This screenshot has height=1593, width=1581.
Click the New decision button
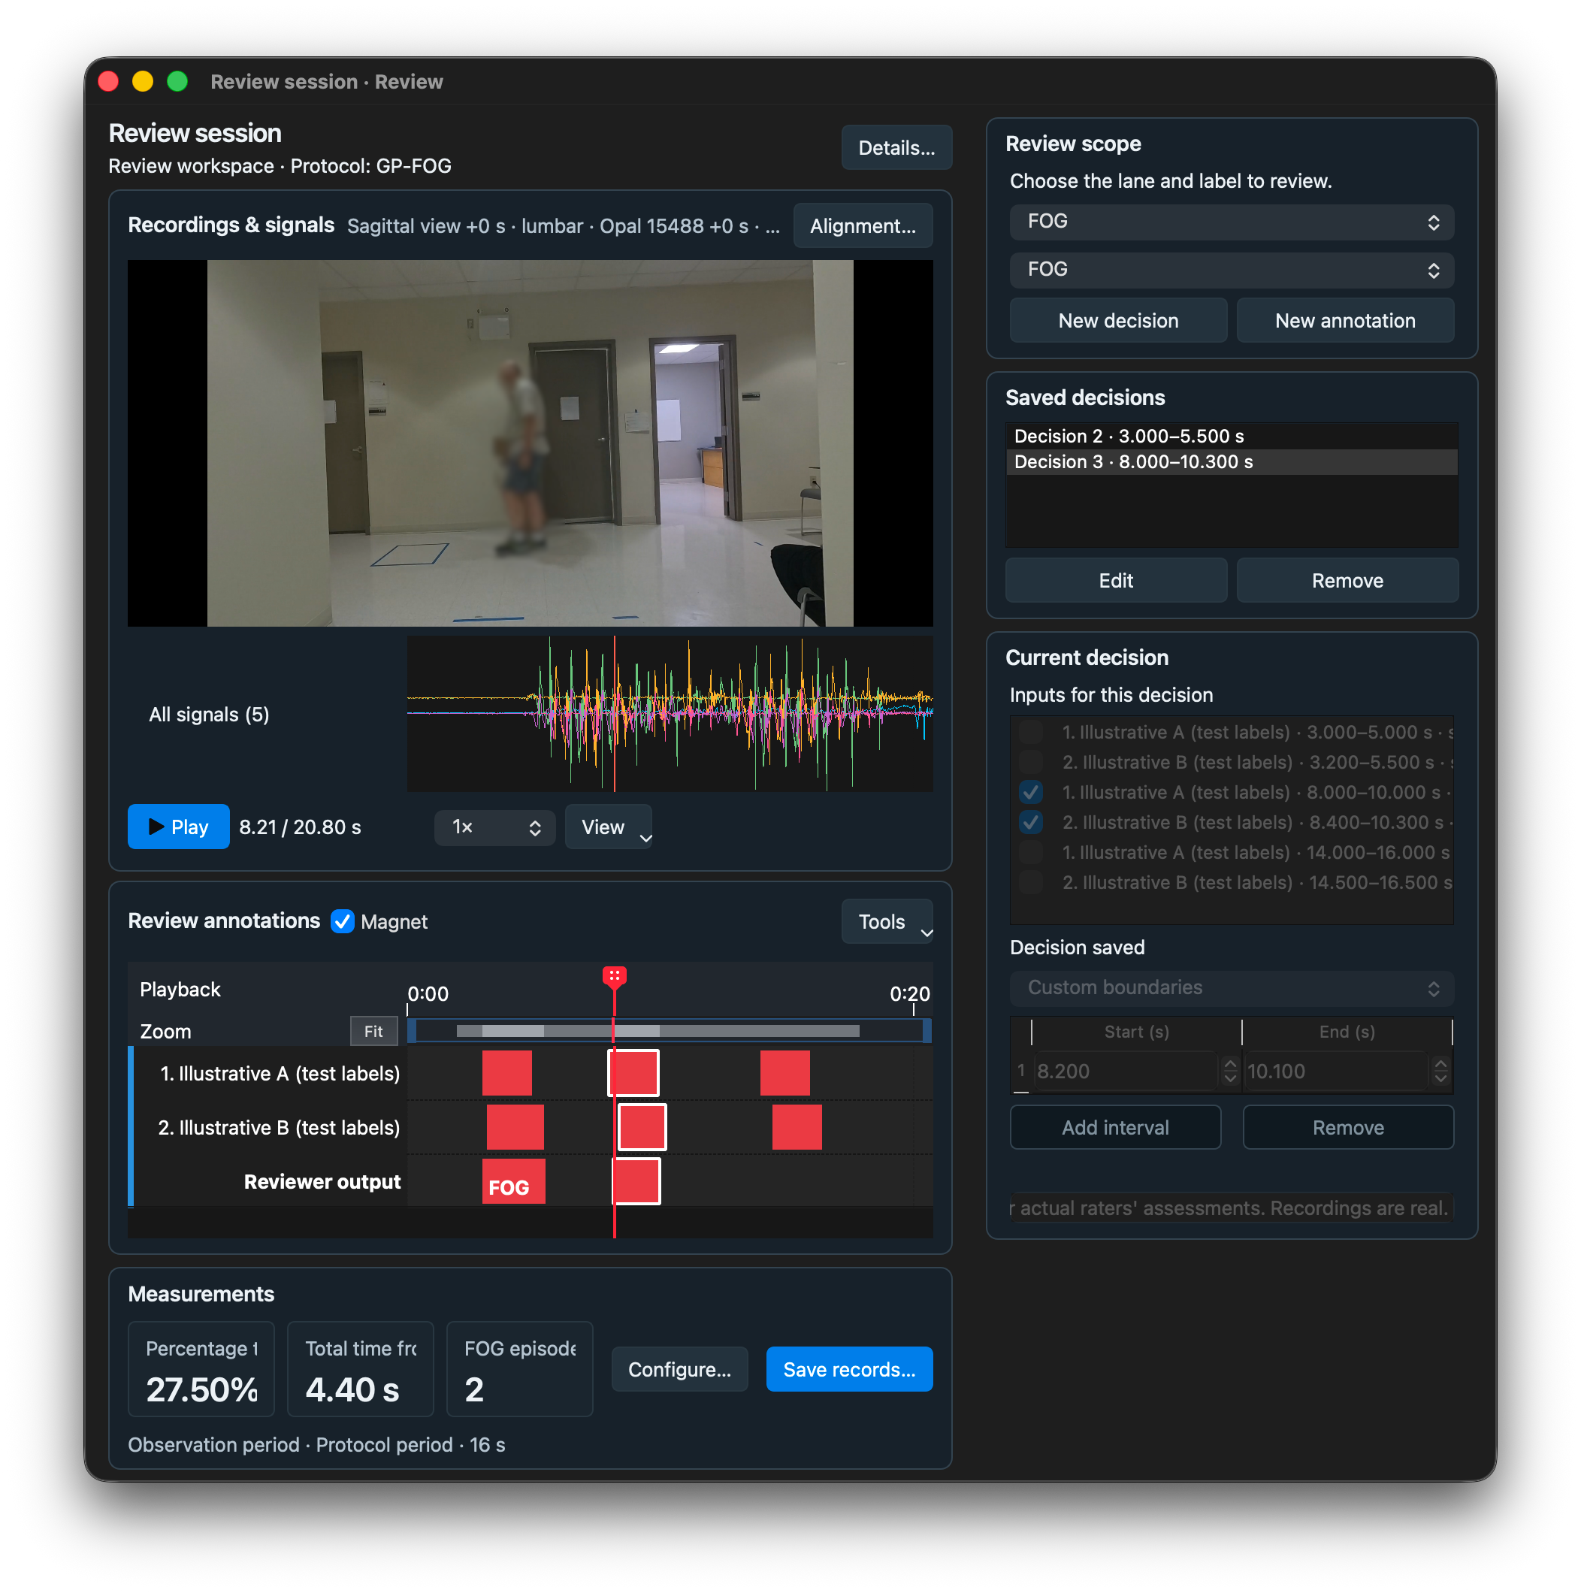click(x=1117, y=321)
